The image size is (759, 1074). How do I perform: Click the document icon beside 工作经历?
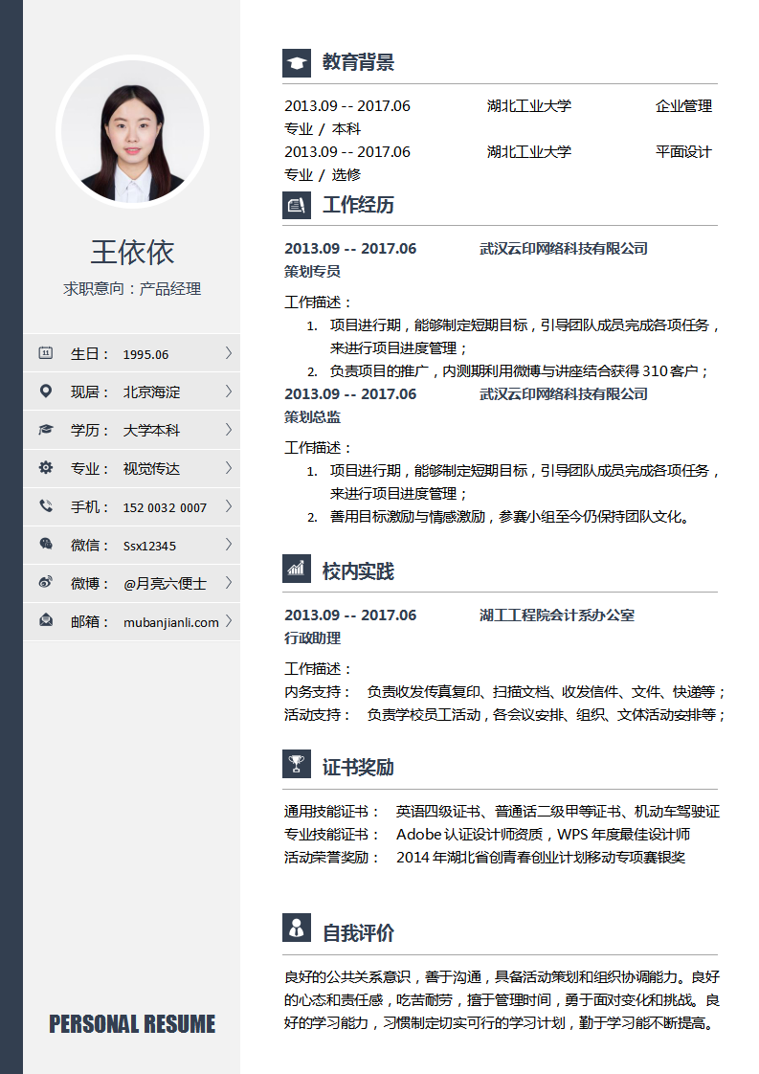coord(297,205)
